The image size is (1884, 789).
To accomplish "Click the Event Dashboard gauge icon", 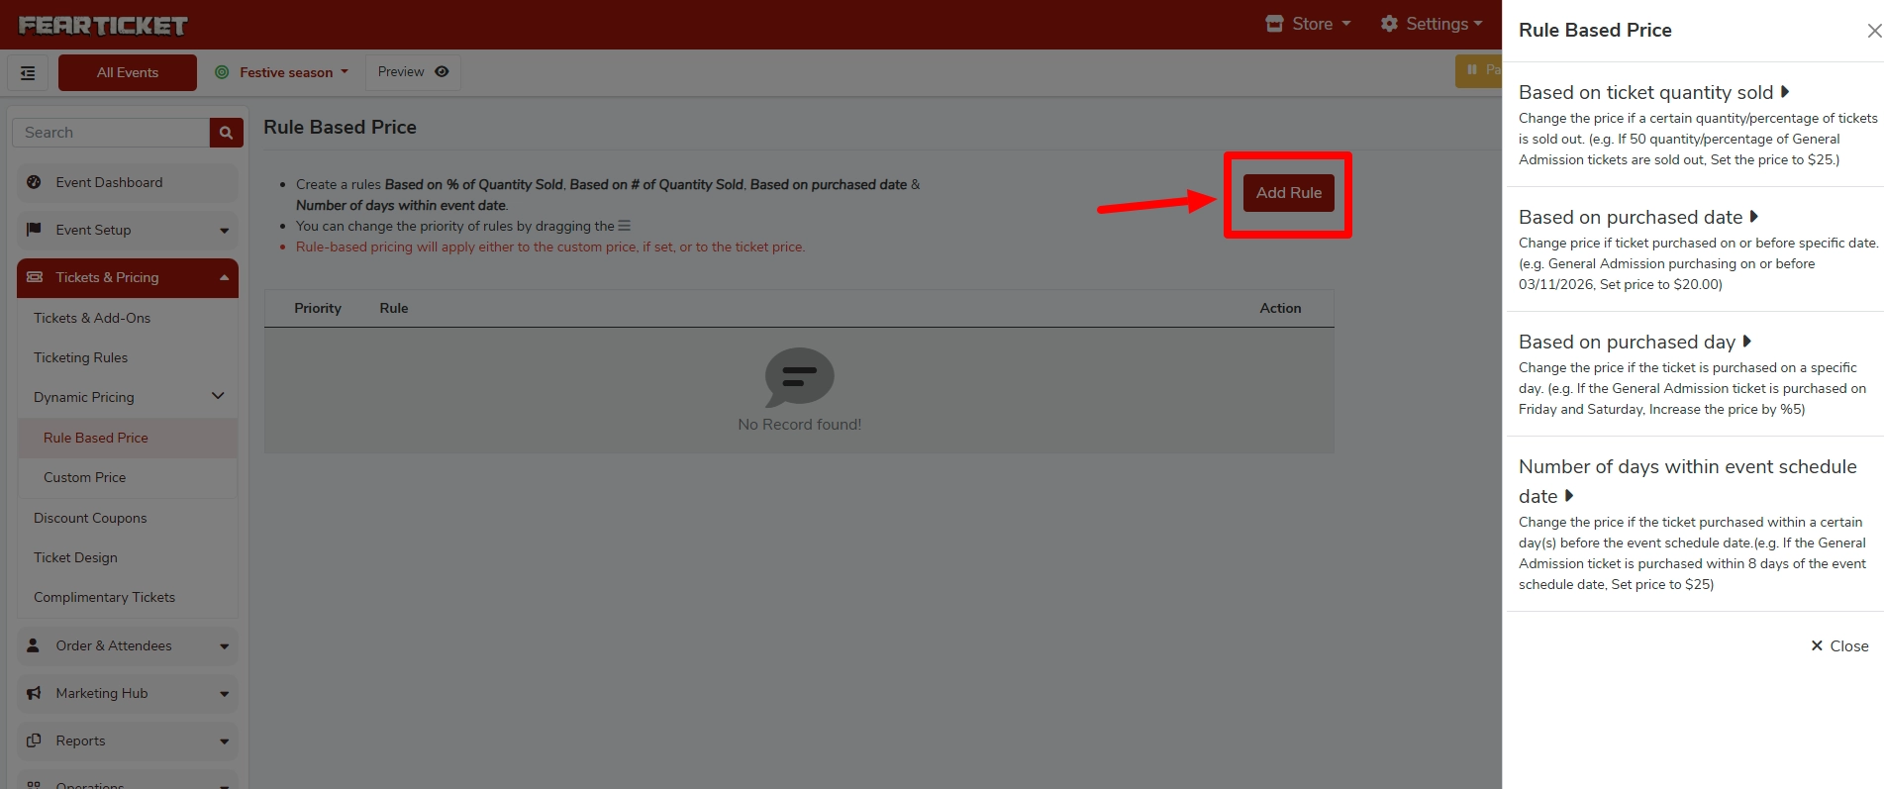I will (34, 182).
